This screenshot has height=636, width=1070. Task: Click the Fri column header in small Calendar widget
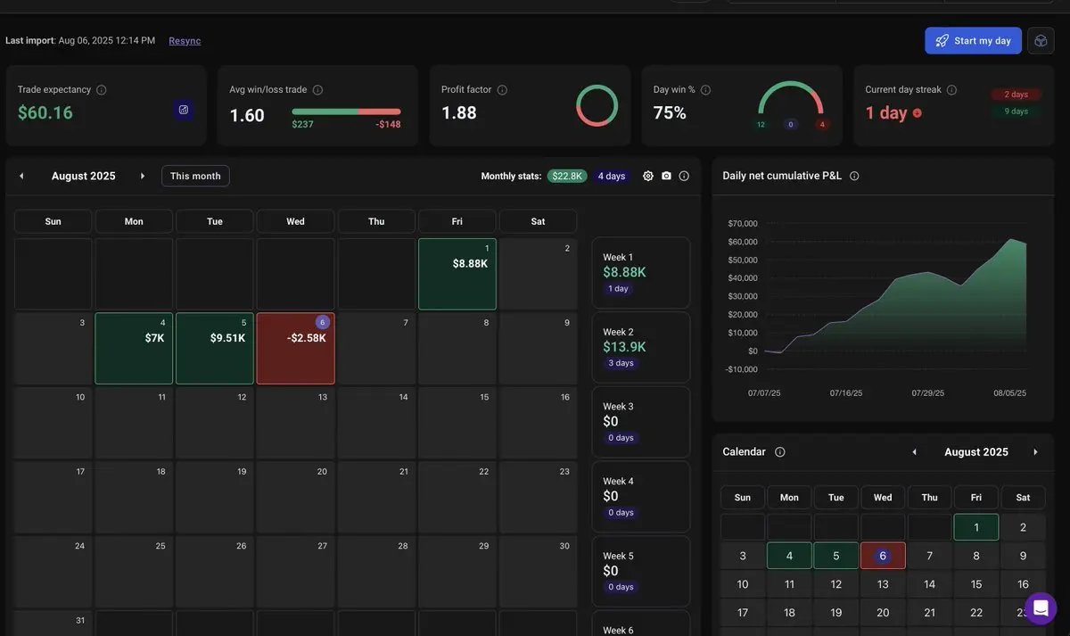tap(976, 498)
